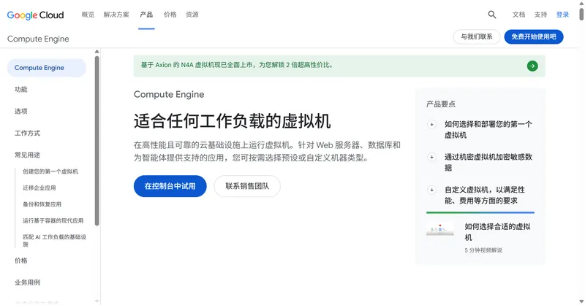Select the 产品 nav tab
The image size is (585, 305).
146,15
